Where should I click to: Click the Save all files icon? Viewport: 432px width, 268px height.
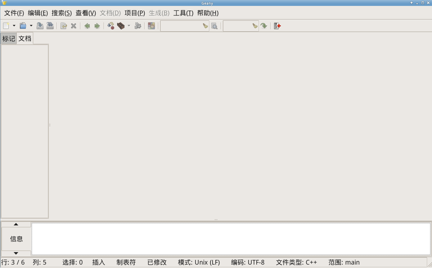[x=50, y=26]
